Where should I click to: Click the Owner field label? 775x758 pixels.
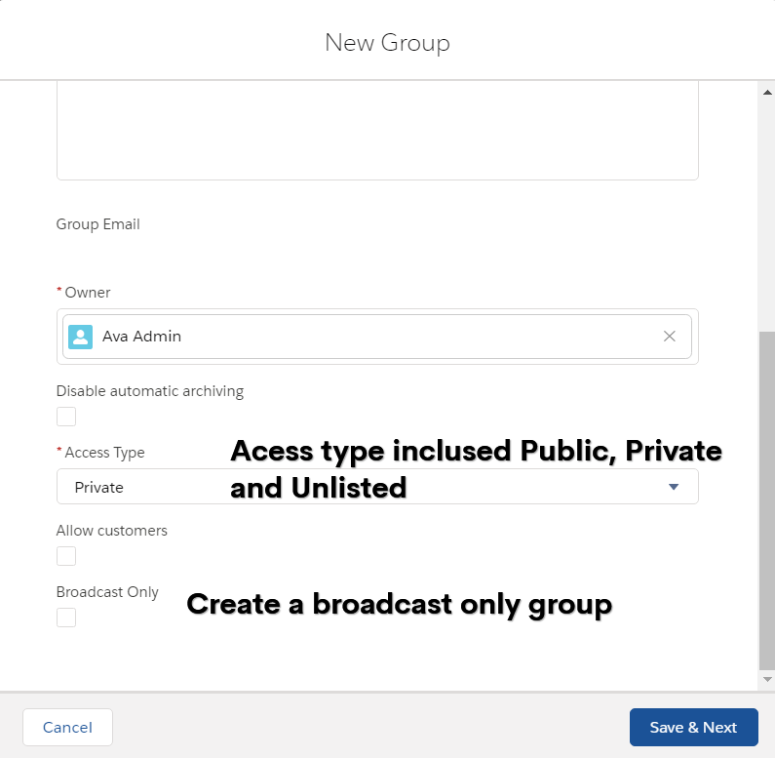[x=88, y=293]
